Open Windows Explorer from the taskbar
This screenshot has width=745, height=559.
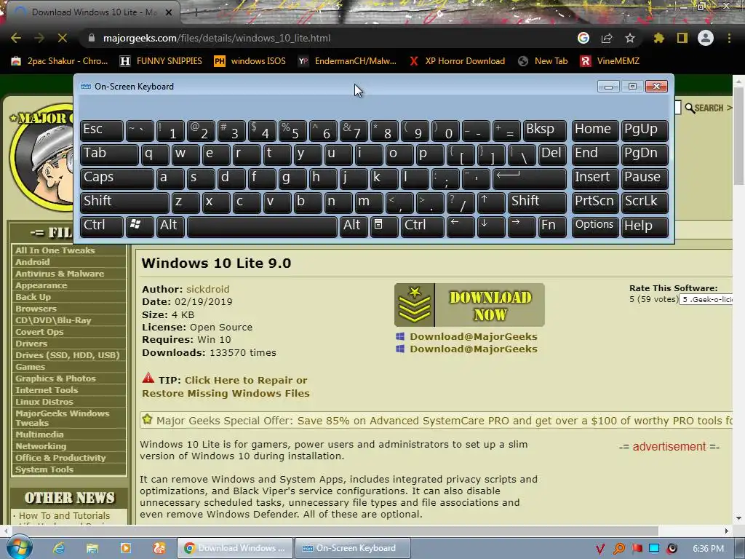click(92, 548)
